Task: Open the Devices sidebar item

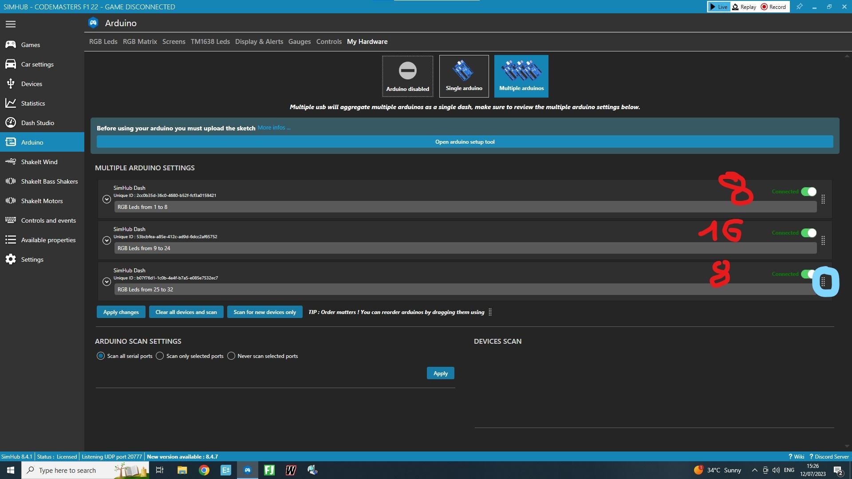Action: point(42,84)
